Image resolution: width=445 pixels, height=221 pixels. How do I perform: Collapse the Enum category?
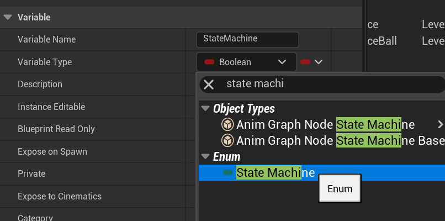click(x=206, y=157)
